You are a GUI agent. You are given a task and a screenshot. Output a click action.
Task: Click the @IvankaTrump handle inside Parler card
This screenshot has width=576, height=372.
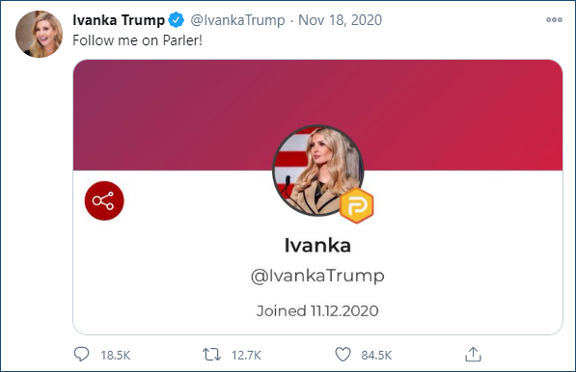click(317, 276)
